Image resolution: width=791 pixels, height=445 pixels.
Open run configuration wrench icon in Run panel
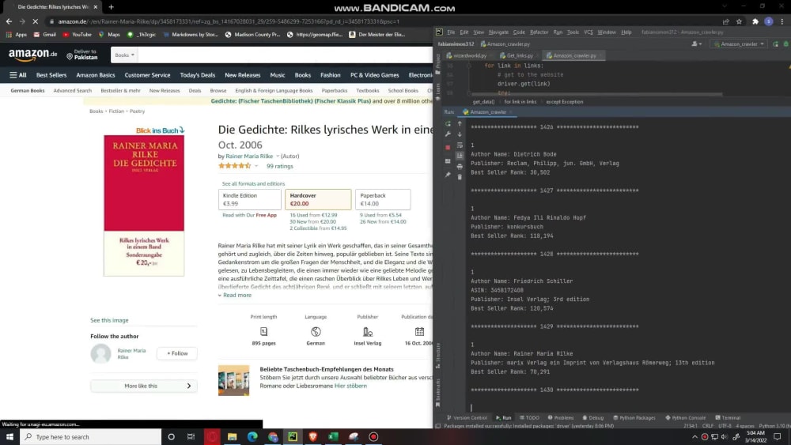point(448,134)
